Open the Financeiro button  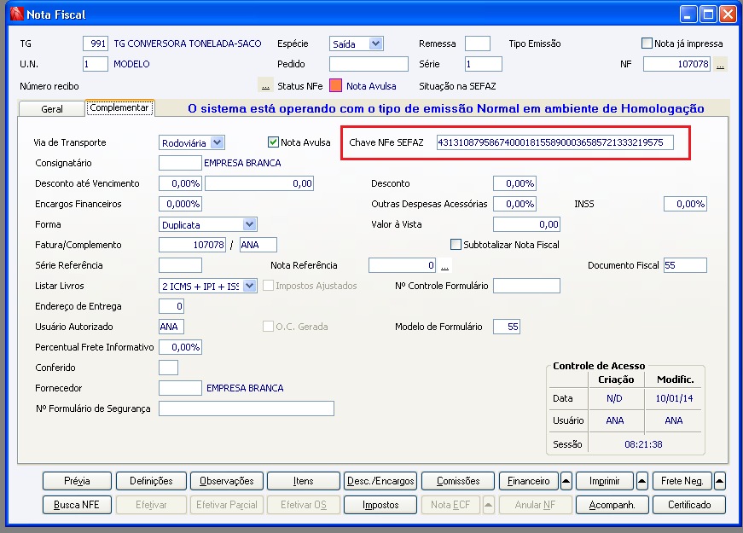pos(529,481)
